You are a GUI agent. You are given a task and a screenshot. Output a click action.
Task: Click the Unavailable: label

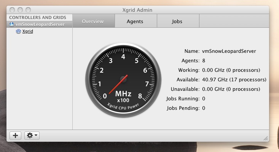[x=185, y=89]
